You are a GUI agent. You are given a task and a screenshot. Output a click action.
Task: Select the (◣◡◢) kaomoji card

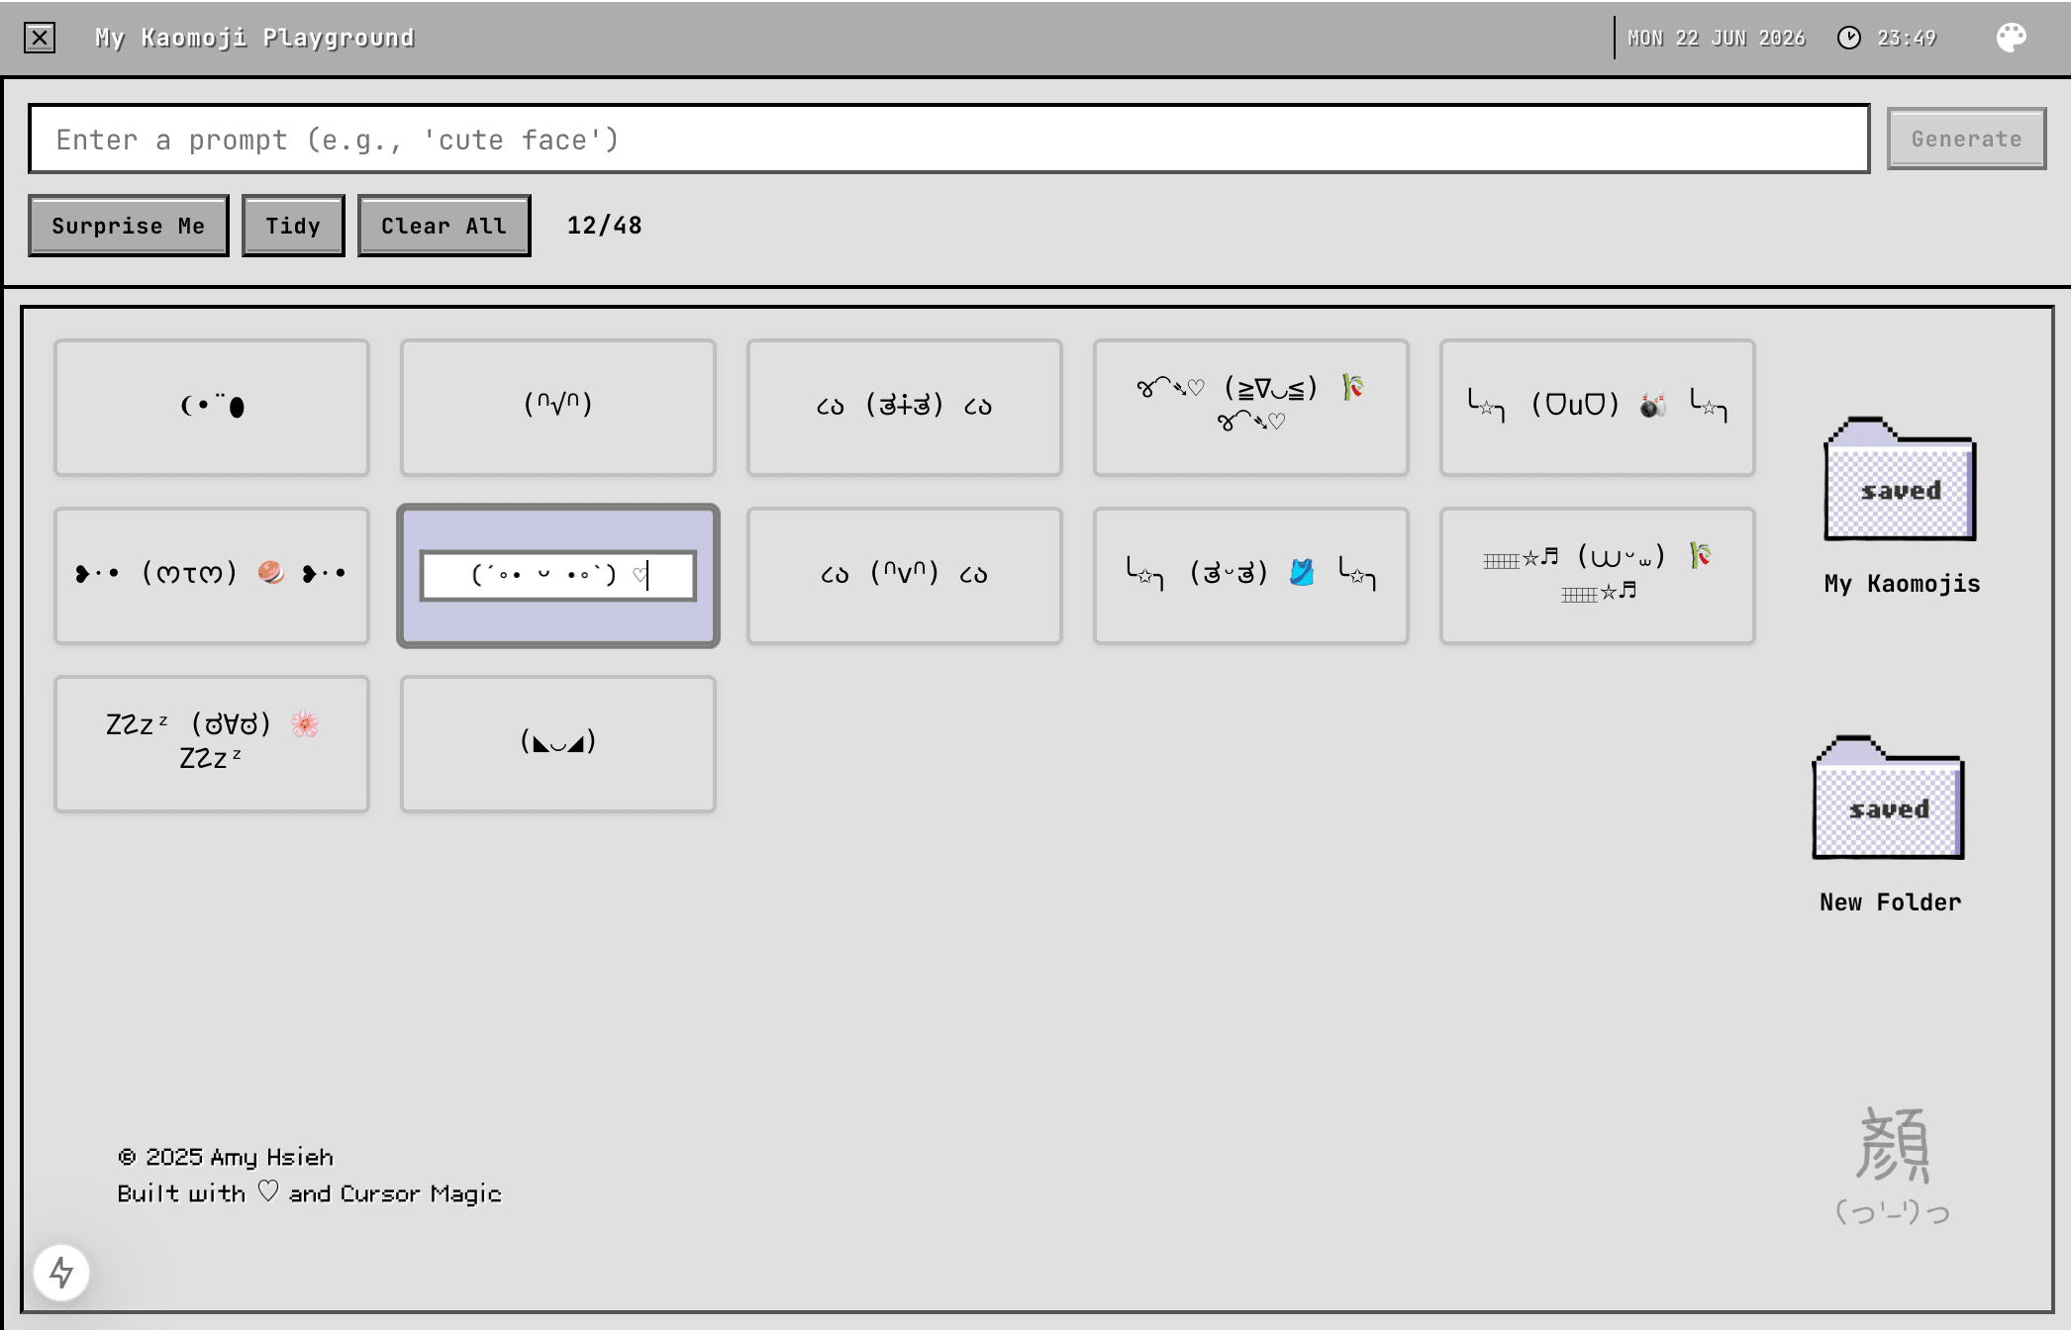pos(558,744)
